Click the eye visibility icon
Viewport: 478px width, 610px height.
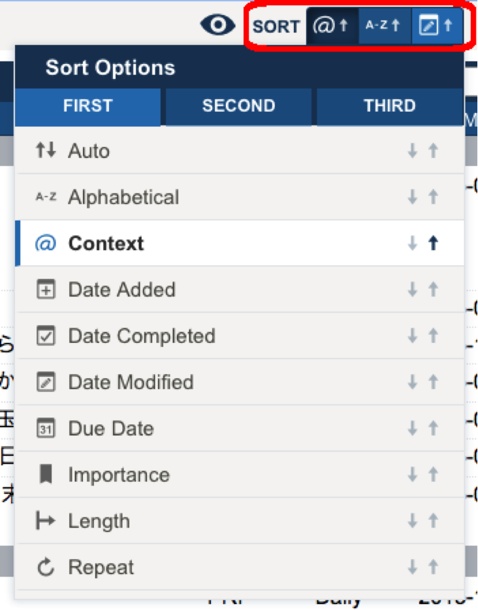pyautogui.click(x=217, y=25)
